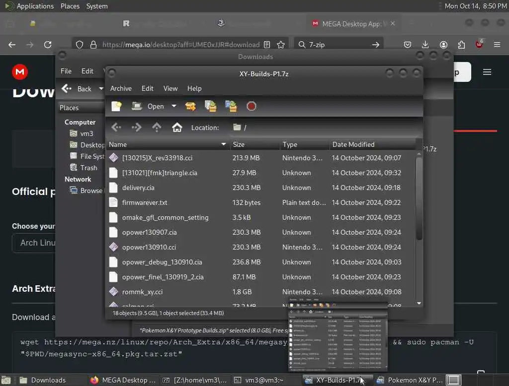Sort by Type column header
509x386 pixels.
point(305,144)
